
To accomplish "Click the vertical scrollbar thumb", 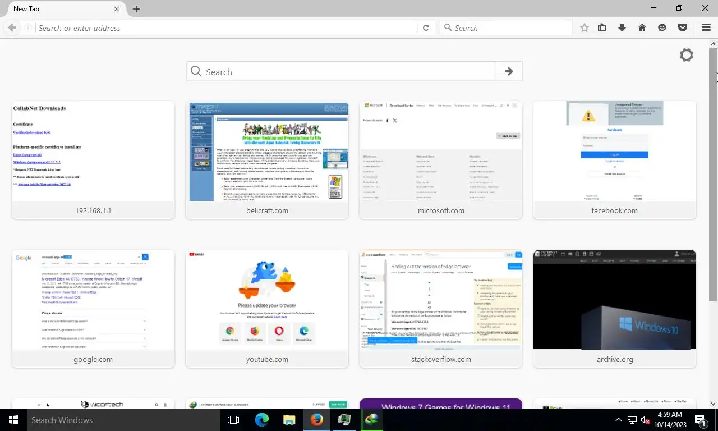I will (x=714, y=175).
